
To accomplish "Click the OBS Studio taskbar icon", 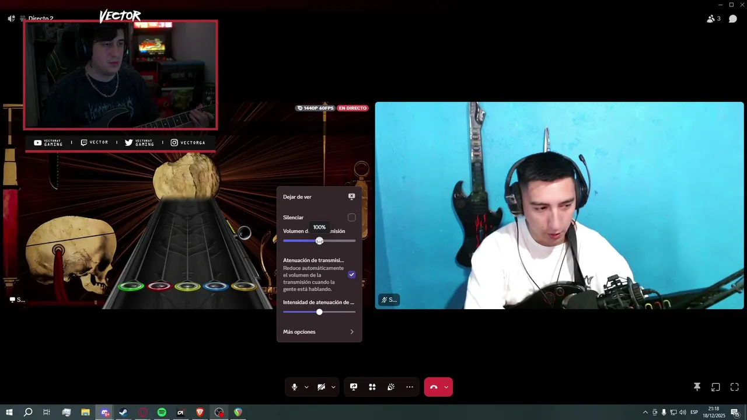I will tap(219, 412).
